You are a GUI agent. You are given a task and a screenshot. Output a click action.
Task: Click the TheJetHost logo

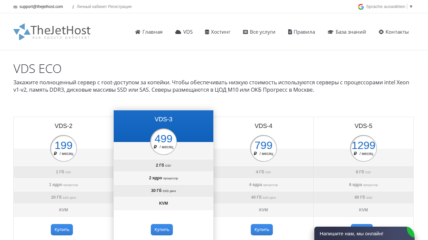coord(52,32)
